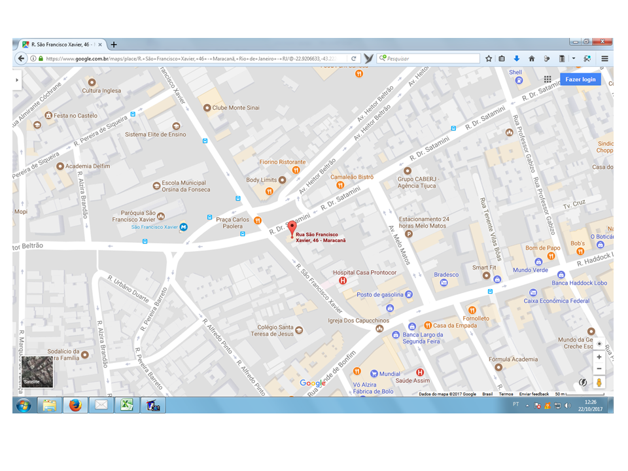Show hidden system tray icons arrow

pos(527,406)
